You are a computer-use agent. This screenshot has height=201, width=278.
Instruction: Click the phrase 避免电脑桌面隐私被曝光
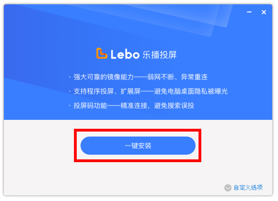(x=191, y=91)
